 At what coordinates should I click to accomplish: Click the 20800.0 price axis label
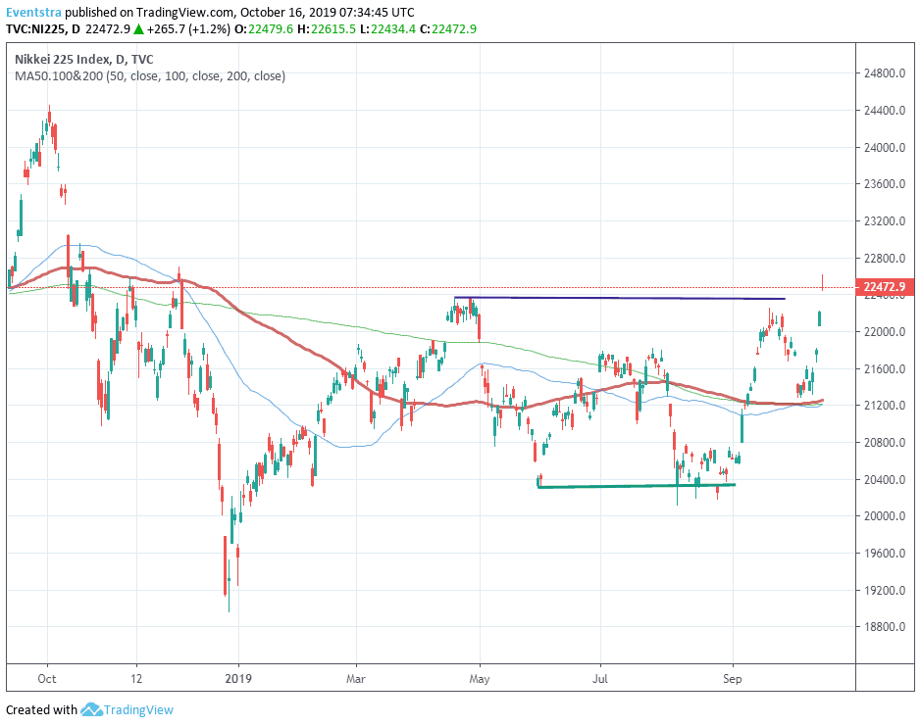pyautogui.click(x=885, y=443)
